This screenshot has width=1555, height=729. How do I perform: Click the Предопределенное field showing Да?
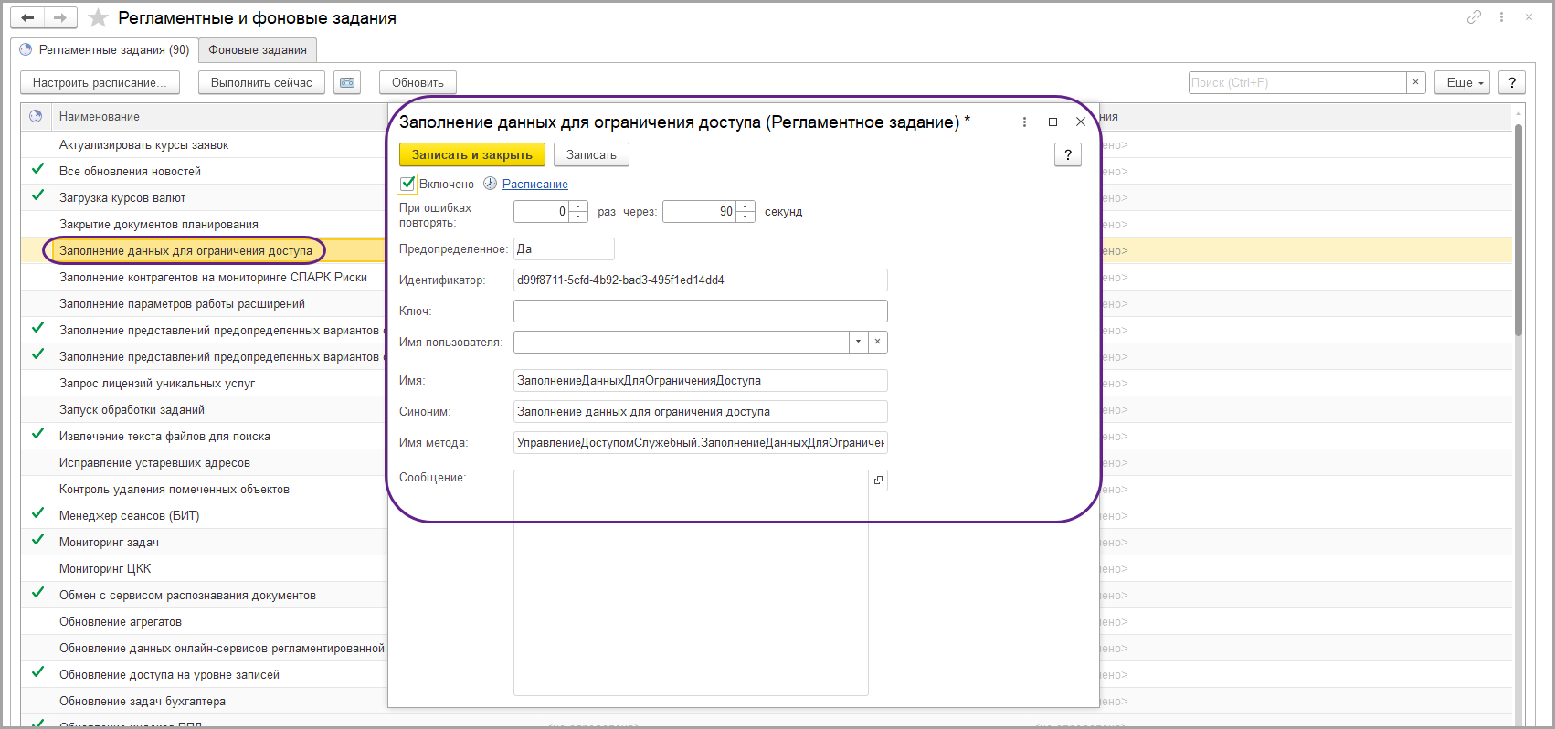[x=564, y=248]
